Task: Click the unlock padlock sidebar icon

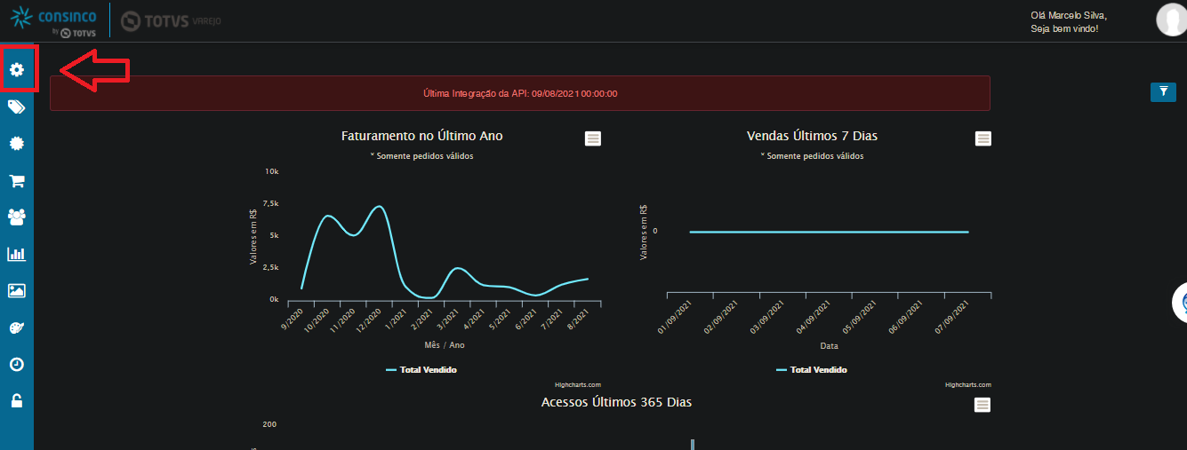Action: (17, 401)
